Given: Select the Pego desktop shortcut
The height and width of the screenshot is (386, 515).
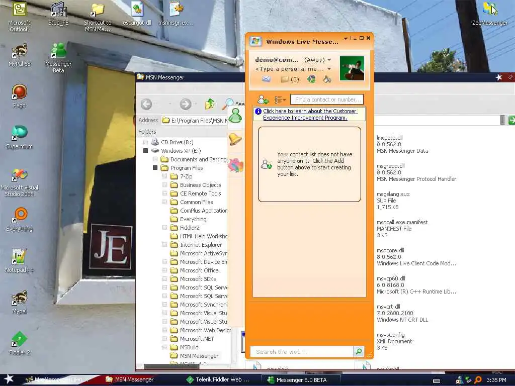Looking at the screenshot, I should tap(19, 96).
